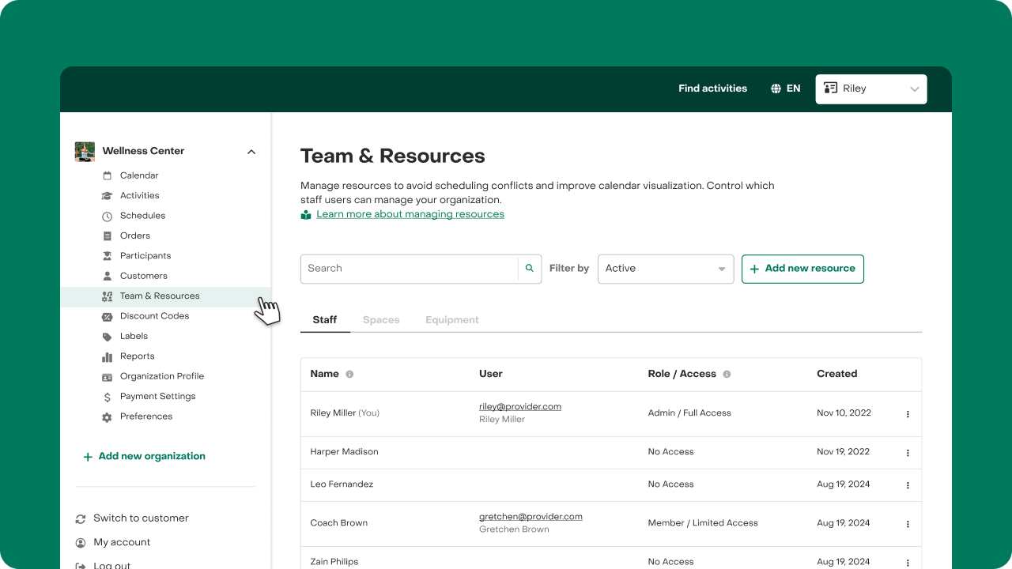This screenshot has width=1012, height=569.
Task: Click the Coach Brown name cell
Action: coord(339,523)
